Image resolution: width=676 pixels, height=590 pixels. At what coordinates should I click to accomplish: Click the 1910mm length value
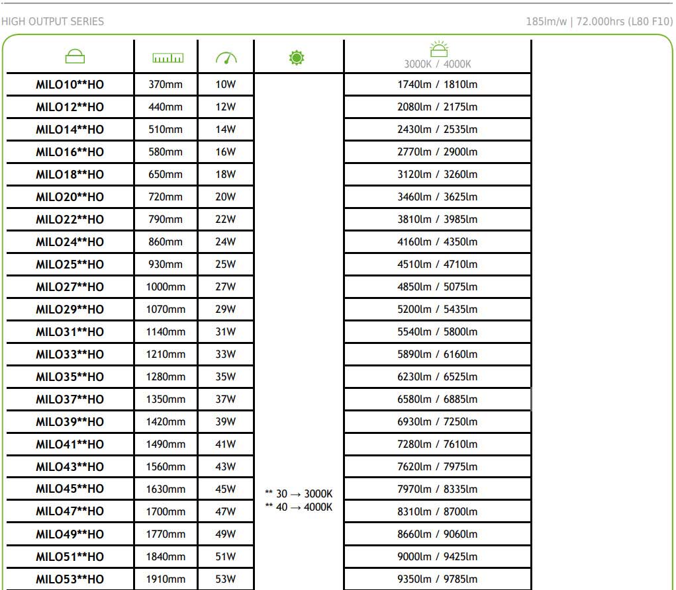coord(166,579)
